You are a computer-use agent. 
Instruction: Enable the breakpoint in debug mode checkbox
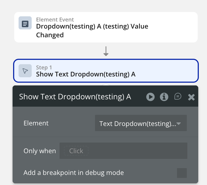(x=182, y=173)
